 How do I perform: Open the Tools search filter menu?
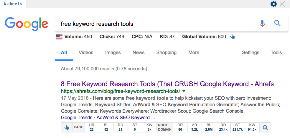pyautogui.click(x=276, y=53)
